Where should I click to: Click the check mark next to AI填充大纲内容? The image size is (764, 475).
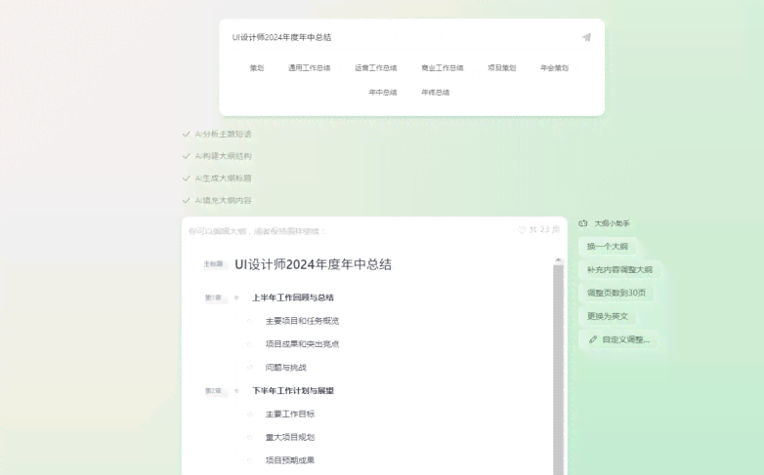[186, 200]
